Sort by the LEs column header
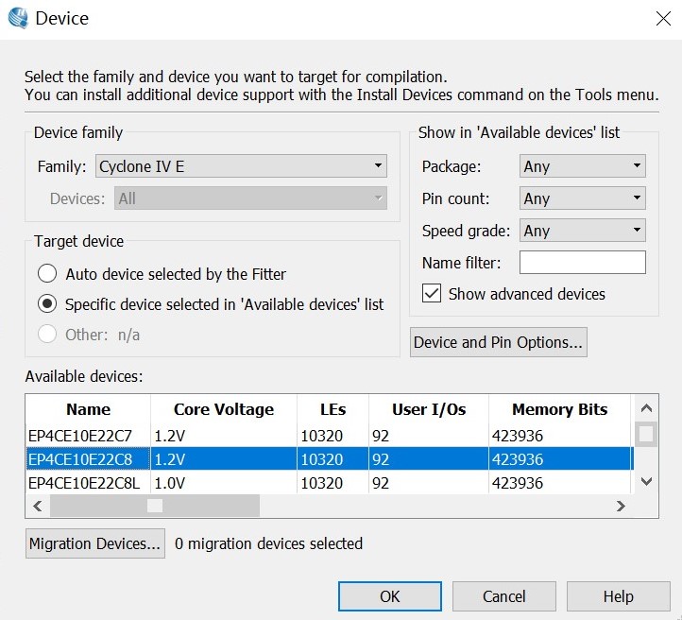 (332, 409)
